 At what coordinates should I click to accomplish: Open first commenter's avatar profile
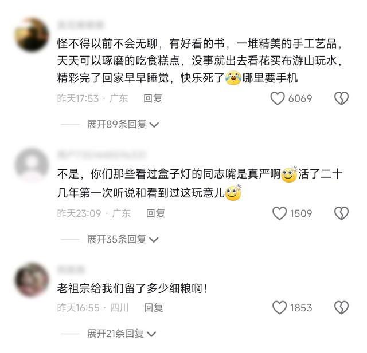pyautogui.click(x=32, y=34)
